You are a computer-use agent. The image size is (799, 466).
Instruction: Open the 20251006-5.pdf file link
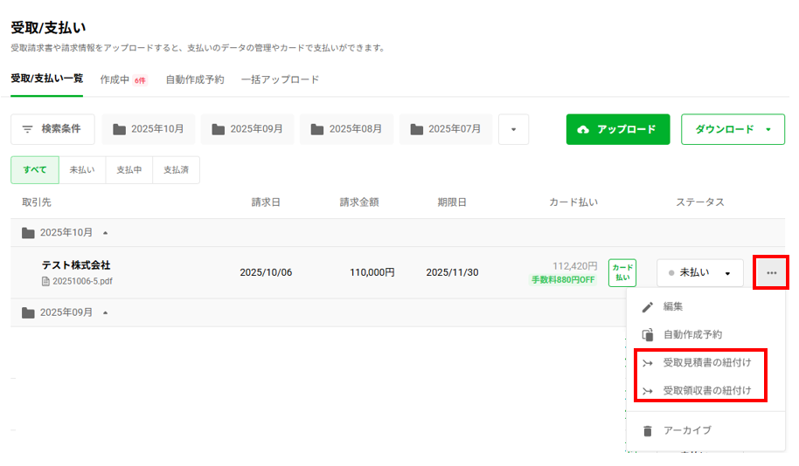[x=82, y=281]
